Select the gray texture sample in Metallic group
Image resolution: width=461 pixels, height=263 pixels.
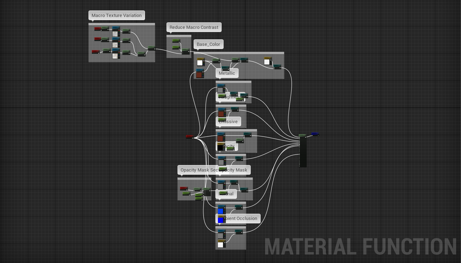click(x=221, y=89)
